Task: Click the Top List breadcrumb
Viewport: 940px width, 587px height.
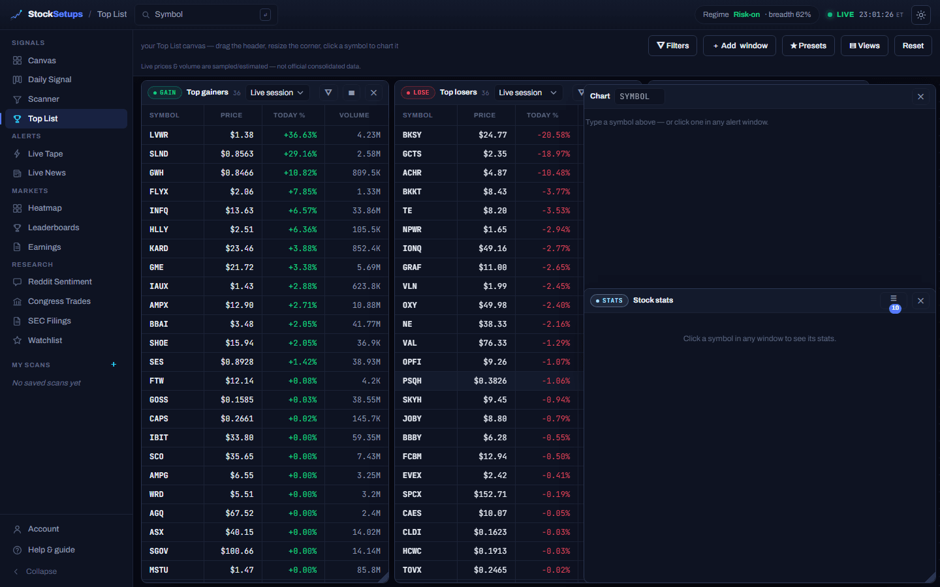Action: click(x=112, y=14)
